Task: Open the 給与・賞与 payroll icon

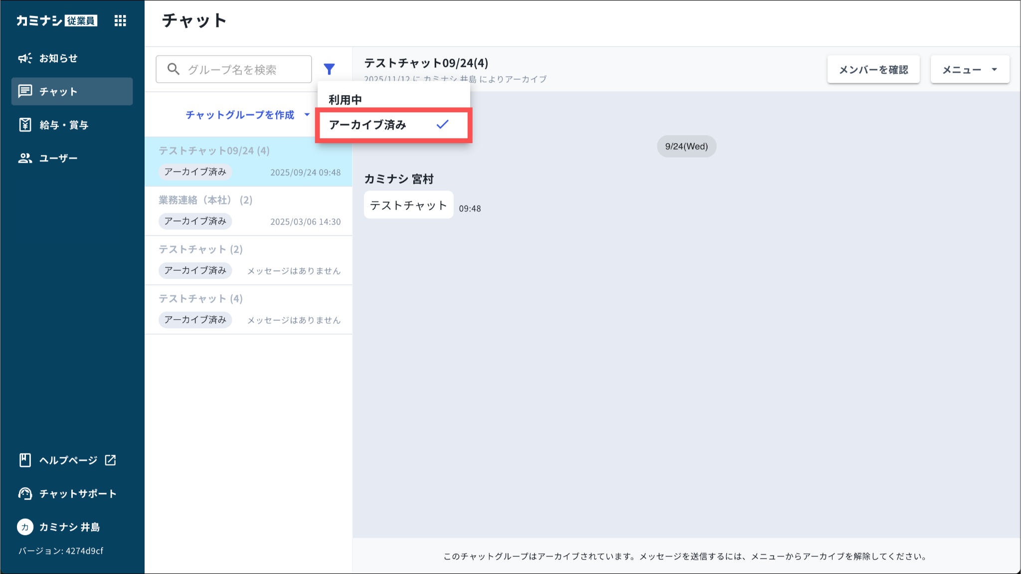Action: tap(25, 125)
